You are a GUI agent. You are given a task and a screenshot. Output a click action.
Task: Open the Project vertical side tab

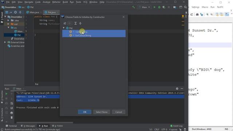[x=2, y=17]
